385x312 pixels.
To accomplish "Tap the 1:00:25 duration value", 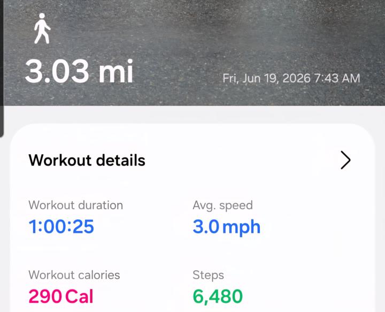I will [x=61, y=226].
